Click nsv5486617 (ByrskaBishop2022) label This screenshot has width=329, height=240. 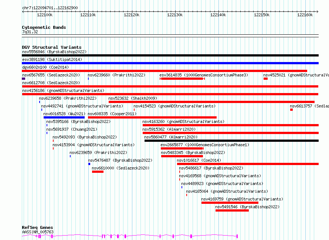[x=211, y=168]
